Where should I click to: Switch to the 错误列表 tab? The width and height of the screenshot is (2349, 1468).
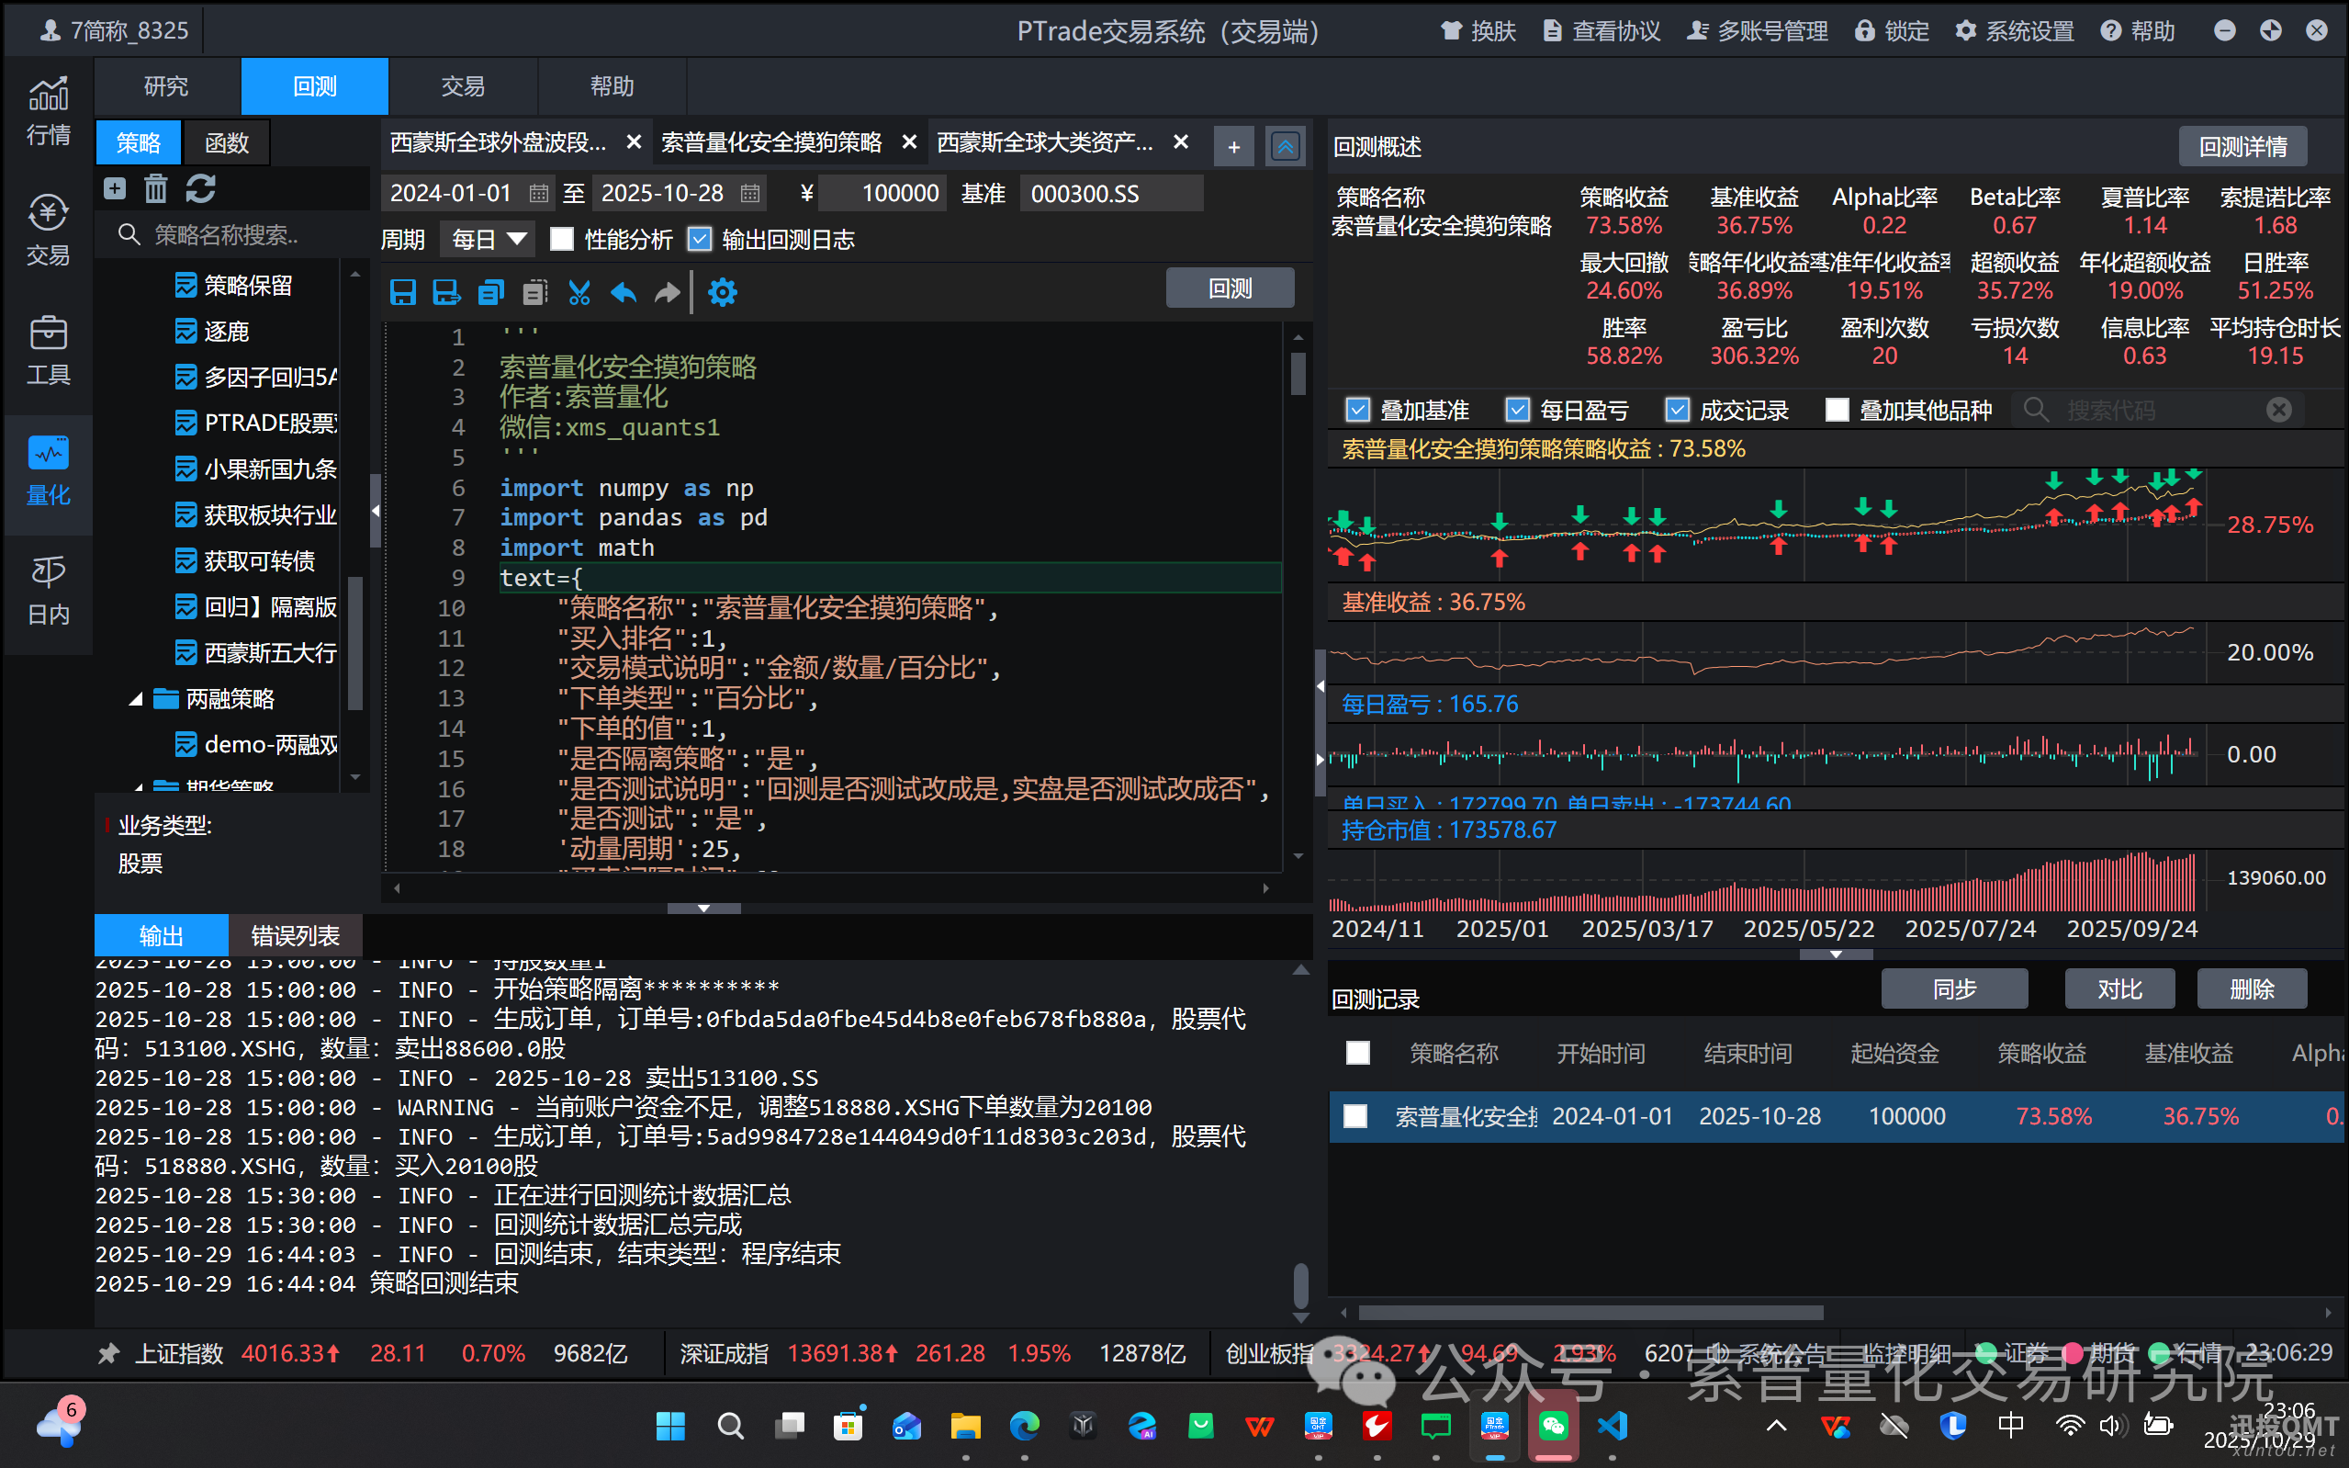coord(295,936)
